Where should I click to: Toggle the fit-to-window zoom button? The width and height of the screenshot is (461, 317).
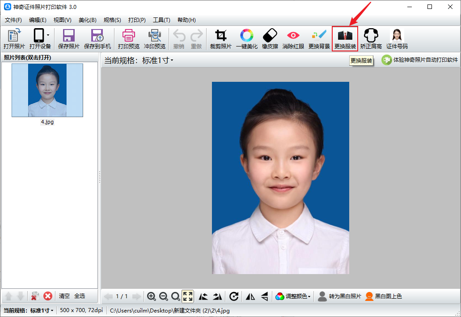(188, 296)
